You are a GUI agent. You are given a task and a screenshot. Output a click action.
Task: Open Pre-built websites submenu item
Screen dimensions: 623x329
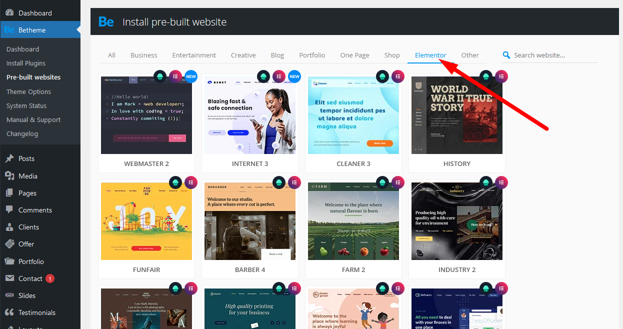point(33,77)
